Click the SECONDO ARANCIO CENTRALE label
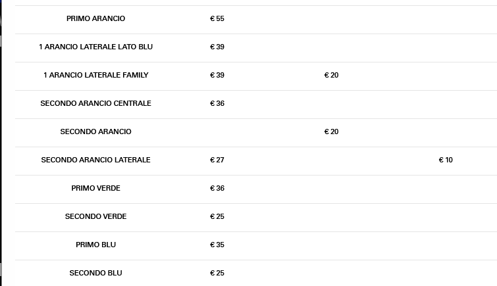This screenshot has height=286, width=497. 95,103
